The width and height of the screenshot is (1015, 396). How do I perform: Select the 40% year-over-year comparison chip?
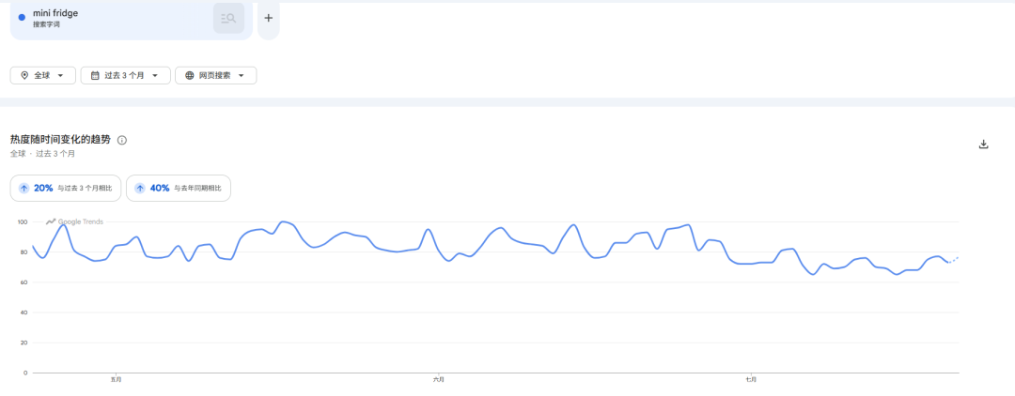click(x=179, y=188)
